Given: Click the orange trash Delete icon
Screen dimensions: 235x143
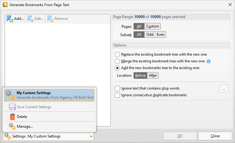Looking at the screenshot, I should click(12, 117).
